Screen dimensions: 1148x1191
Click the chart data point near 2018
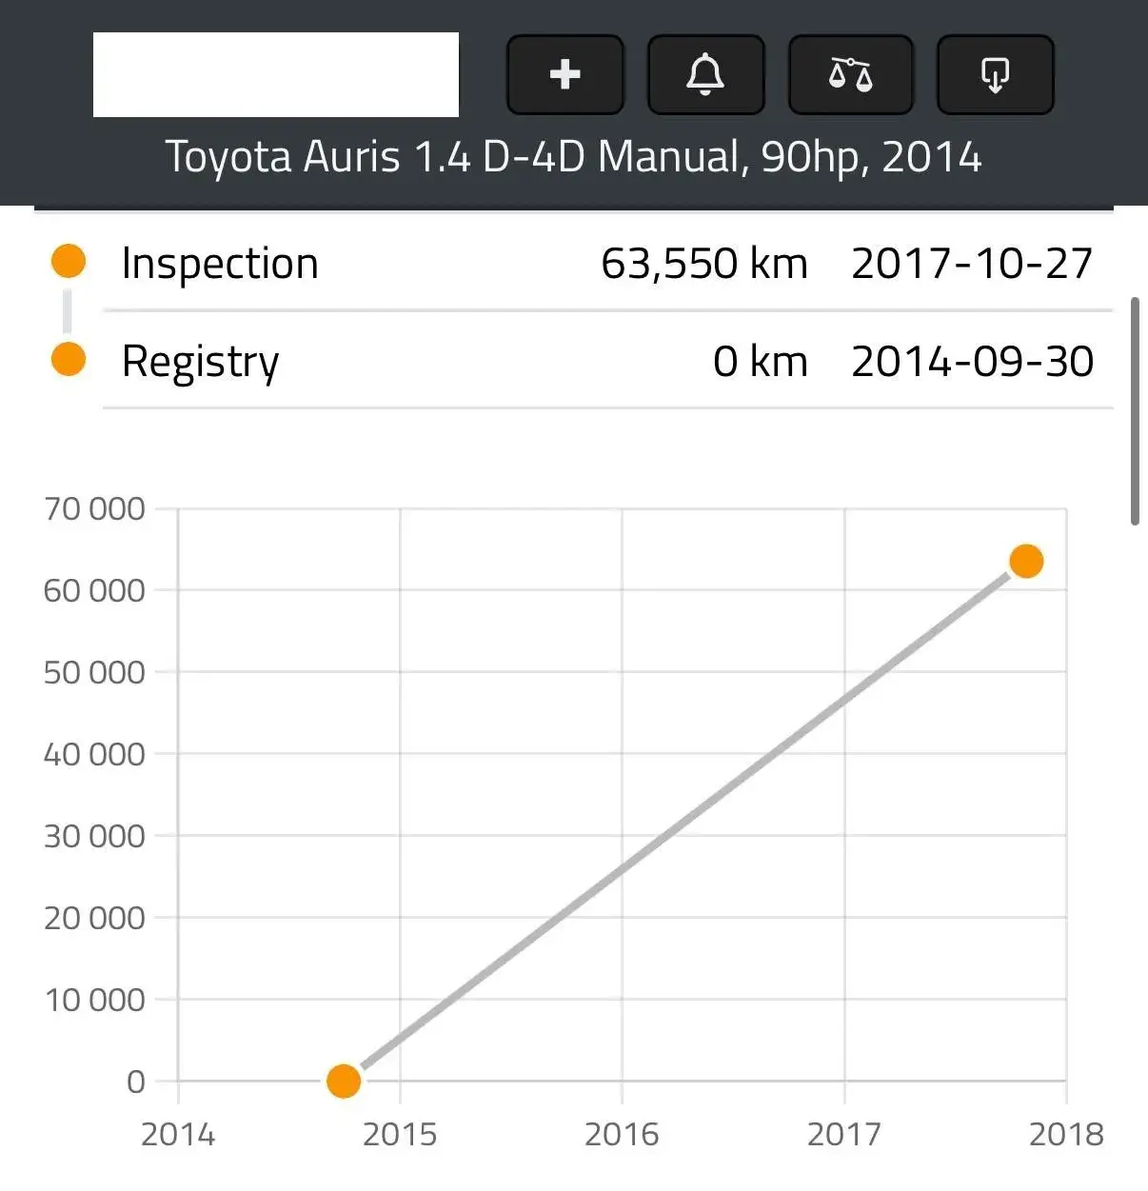tap(1026, 562)
